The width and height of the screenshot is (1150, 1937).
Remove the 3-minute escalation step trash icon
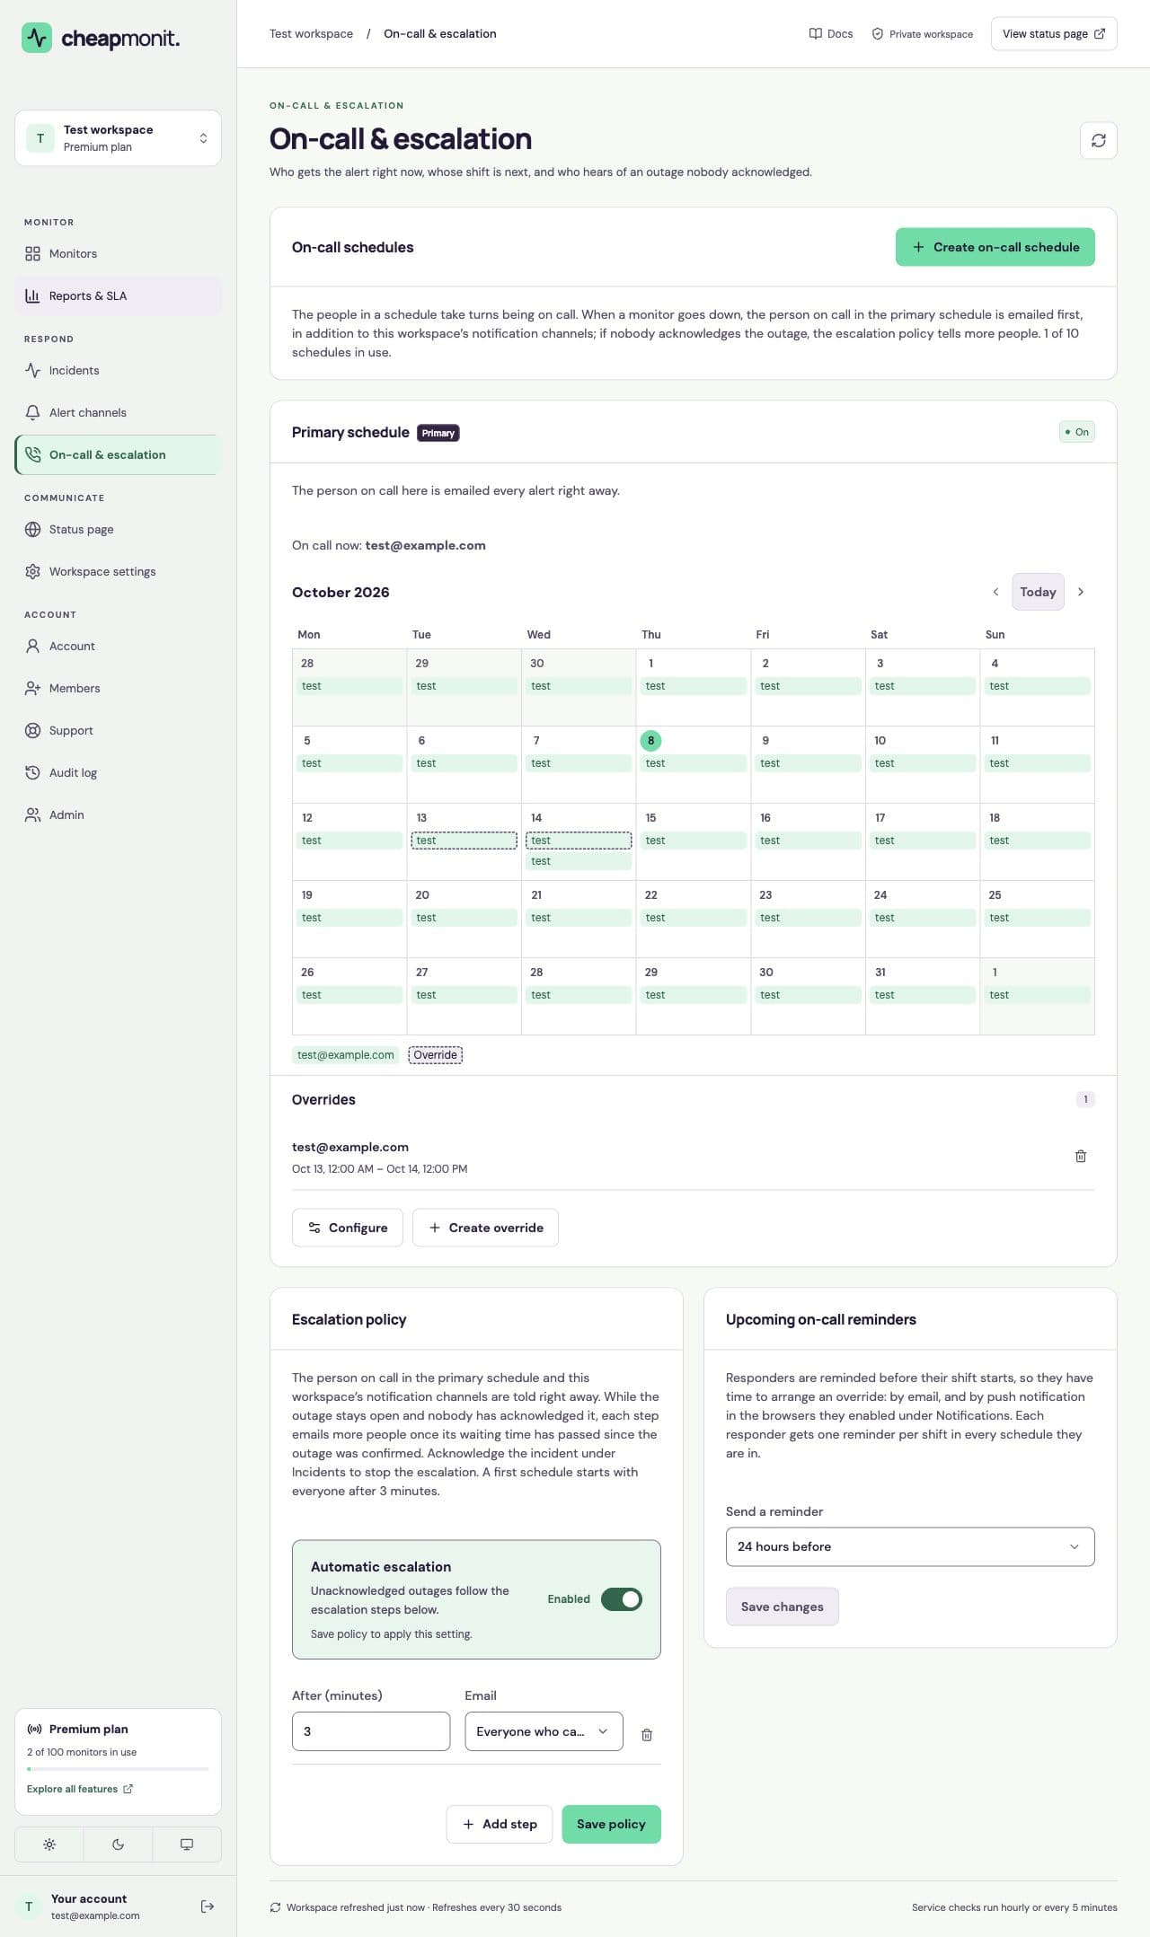coord(647,1734)
